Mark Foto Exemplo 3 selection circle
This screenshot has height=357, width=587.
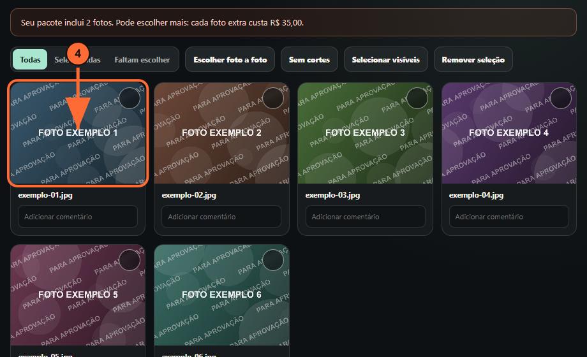pos(417,98)
